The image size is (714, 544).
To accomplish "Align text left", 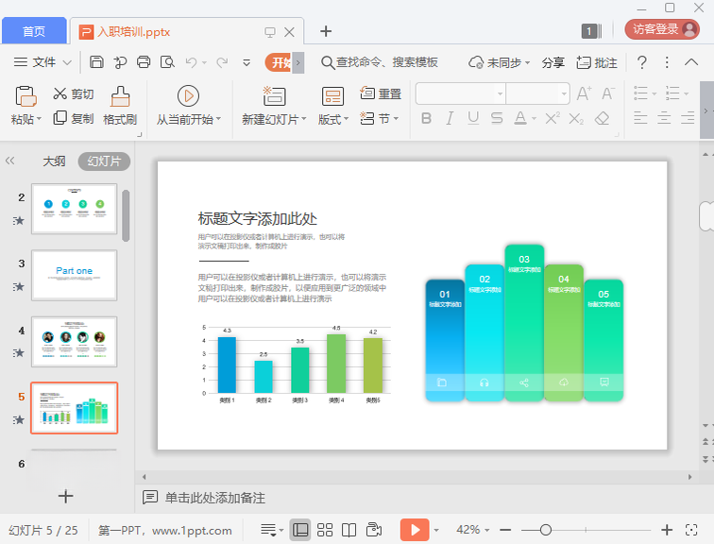I will coord(640,118).
